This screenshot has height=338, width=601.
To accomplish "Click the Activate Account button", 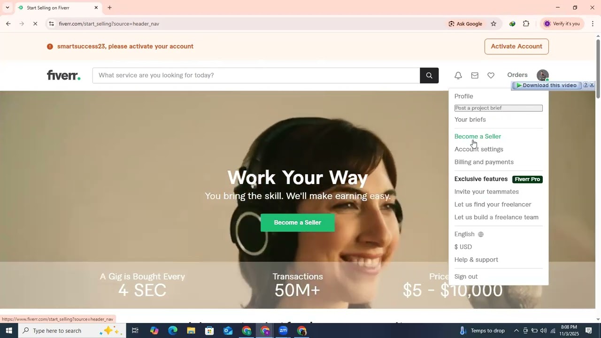I will (x=516, y=46).
